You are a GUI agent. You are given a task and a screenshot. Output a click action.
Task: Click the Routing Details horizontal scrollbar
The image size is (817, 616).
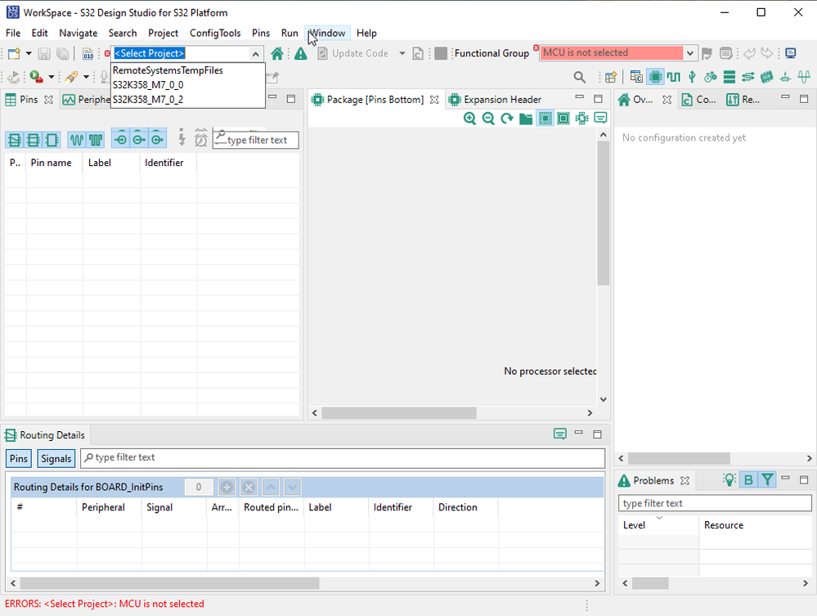click(170, 583)
